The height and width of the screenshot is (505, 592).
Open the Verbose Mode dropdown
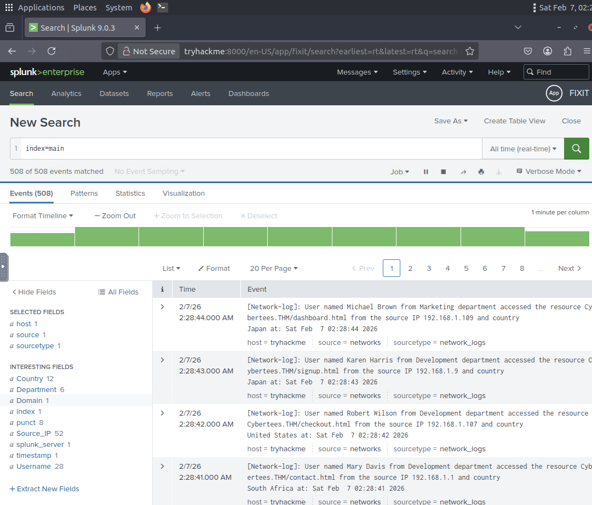549,172
